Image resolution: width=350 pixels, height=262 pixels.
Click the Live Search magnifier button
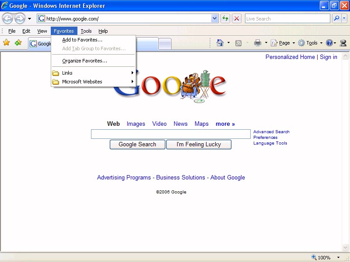tap(336, 18)
